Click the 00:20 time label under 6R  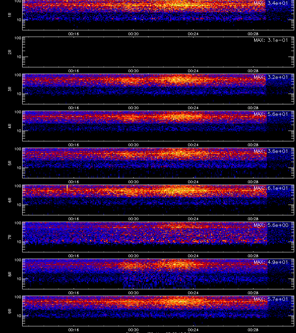point(133,219)
